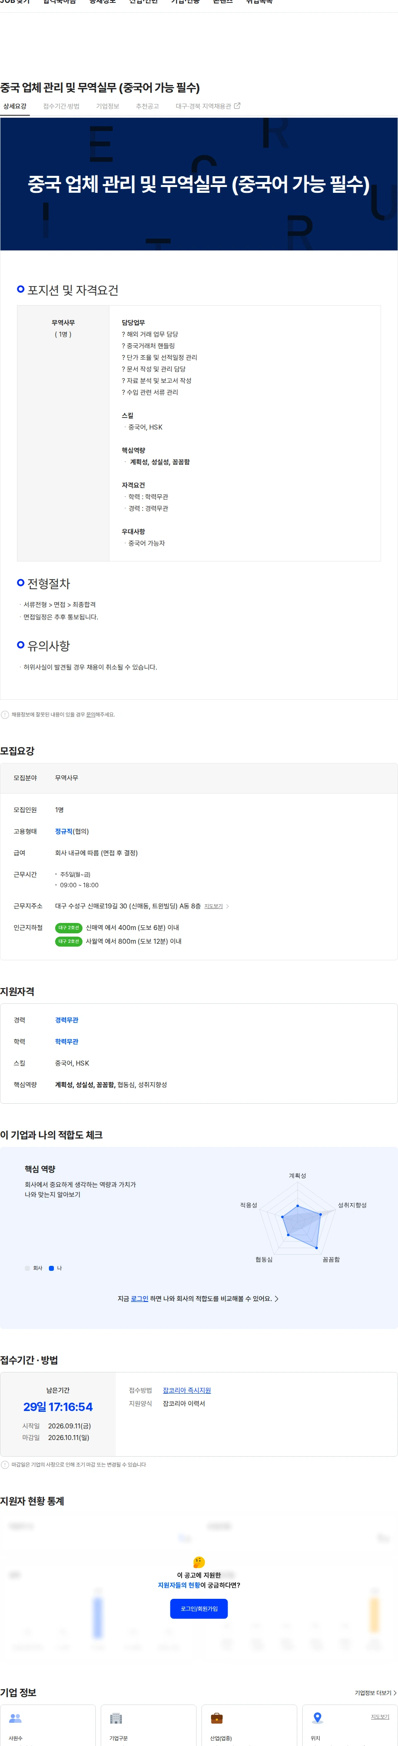
Task: Open the 상세요강 tab
Action: point(15,107)
